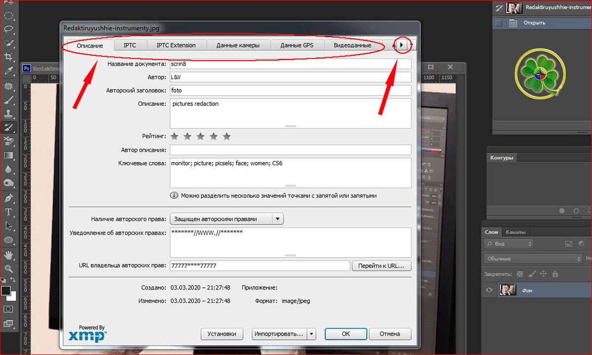Image resolution: width=592 pixels, height=355 pixels.
Task: Set history brush source box beside Открыть
Action: [499, 23]
